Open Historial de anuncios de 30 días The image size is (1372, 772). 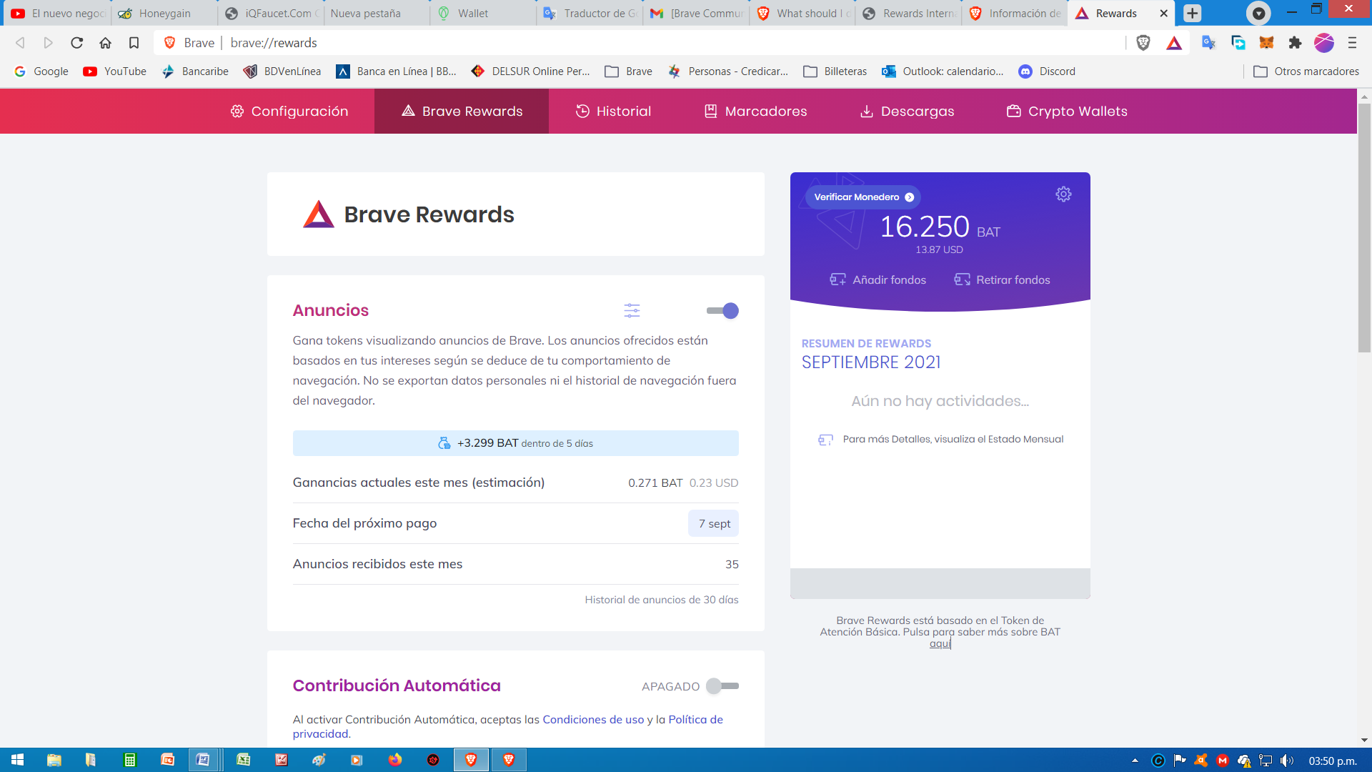pyautogui.click(x=661, y=600)
